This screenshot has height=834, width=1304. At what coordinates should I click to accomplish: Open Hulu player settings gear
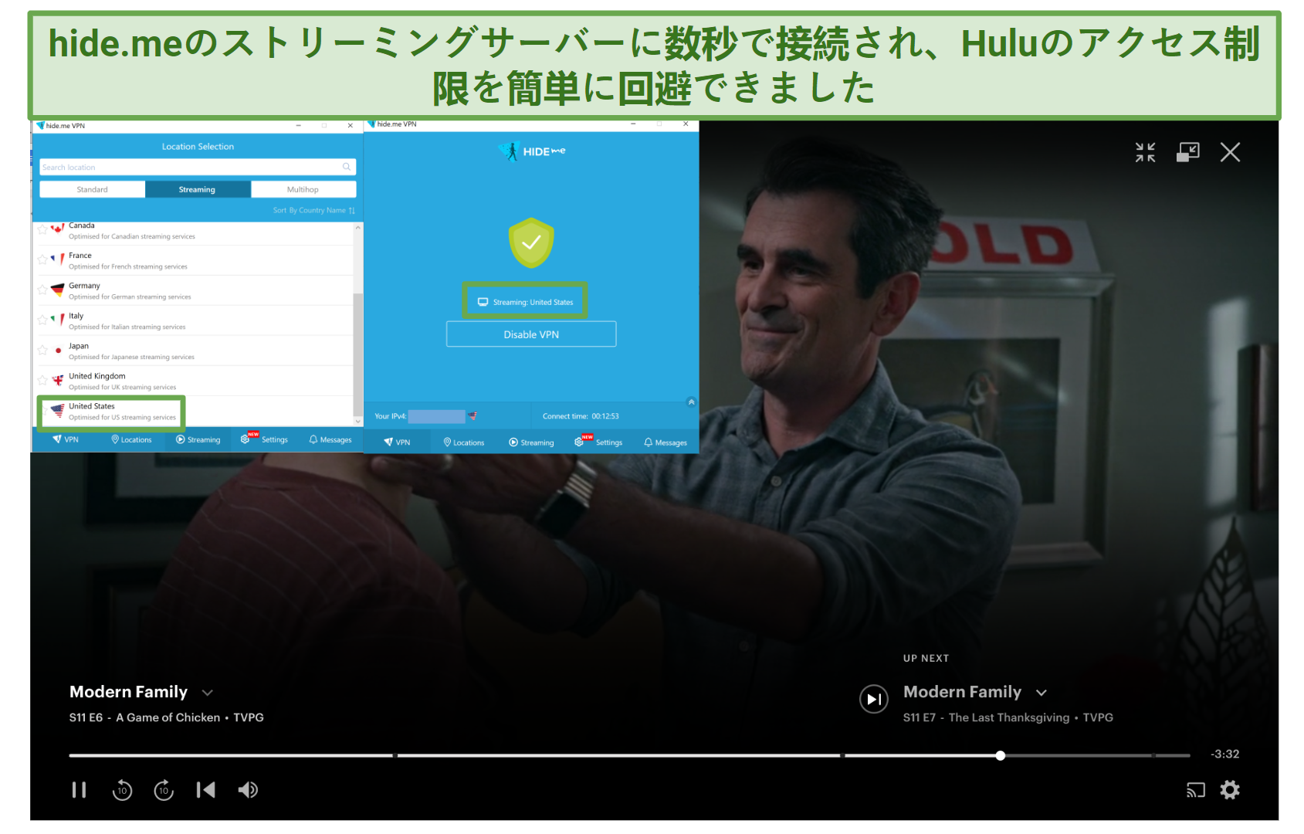[1230, 789]
